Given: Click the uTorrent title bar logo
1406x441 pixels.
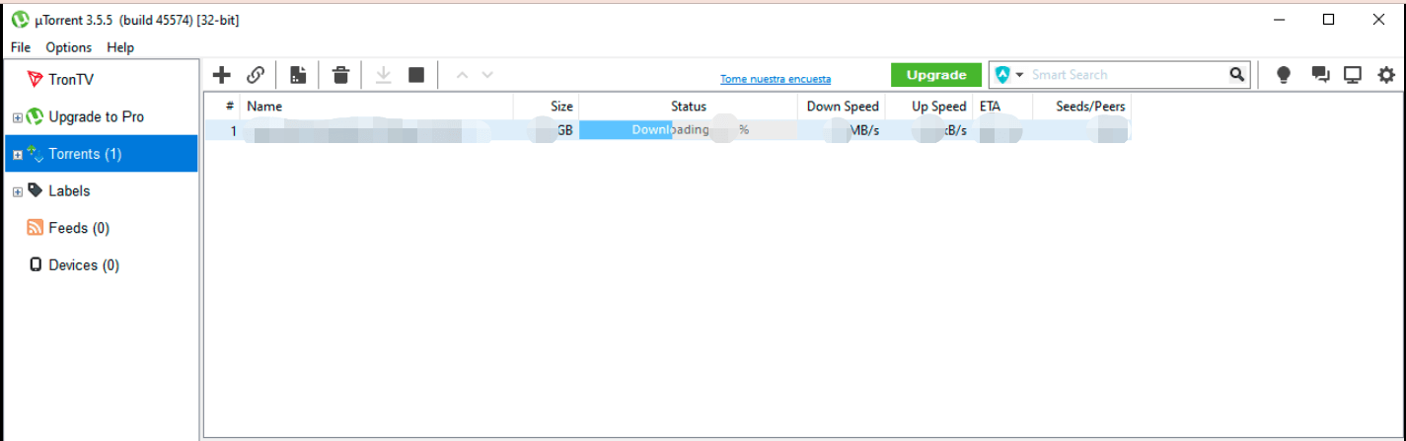Looking at the screenshot, I should click(x=21, y=20).
